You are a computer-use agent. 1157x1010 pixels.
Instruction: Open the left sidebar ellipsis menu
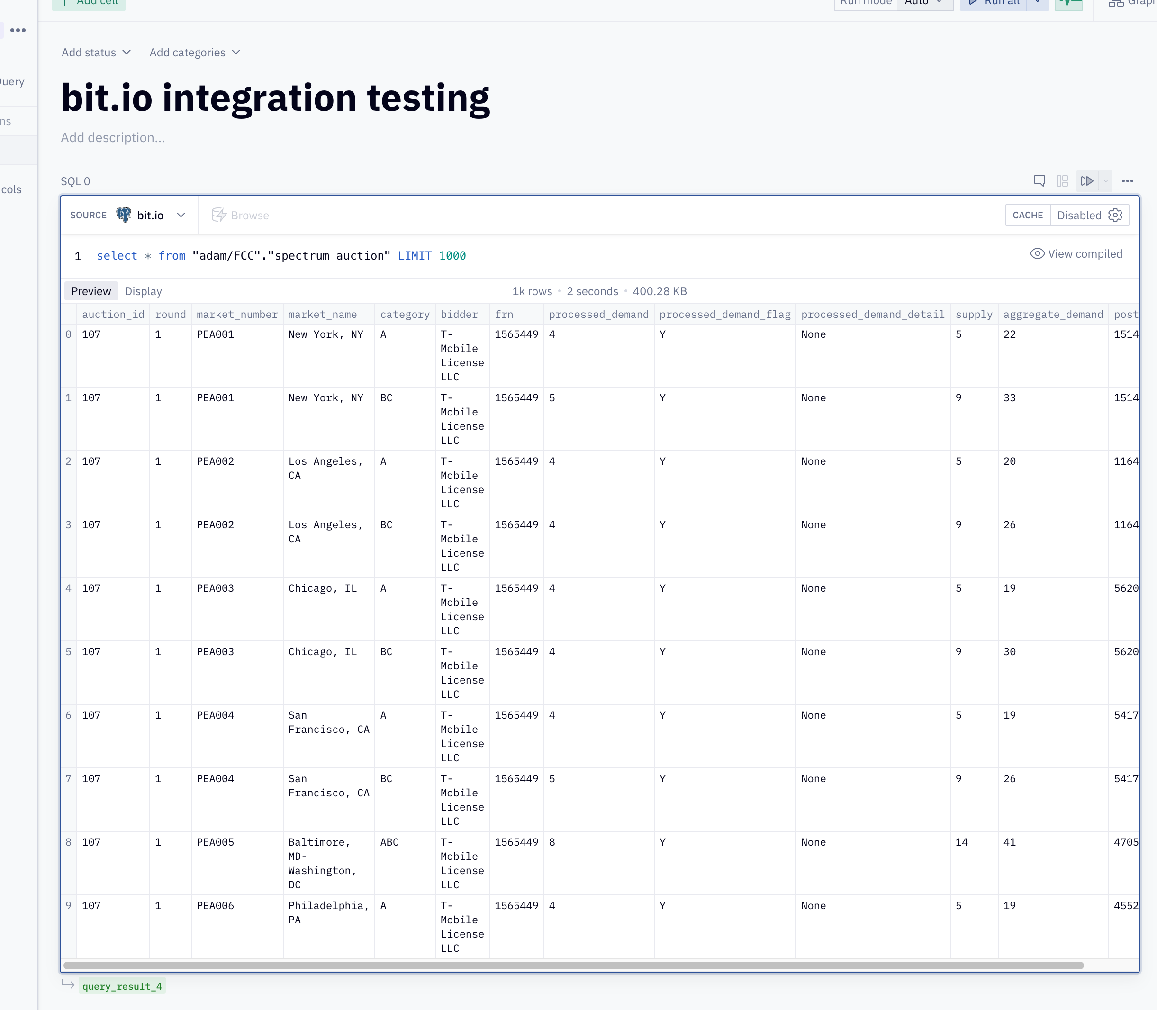(18, 30)
